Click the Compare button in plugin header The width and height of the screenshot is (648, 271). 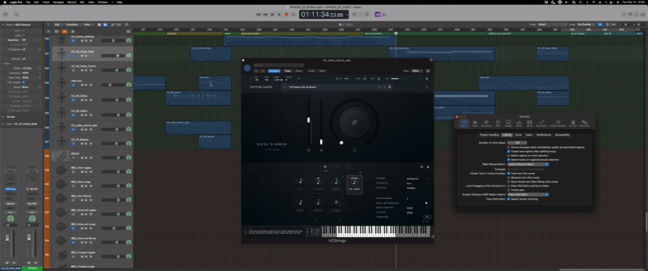click(274, 71)
